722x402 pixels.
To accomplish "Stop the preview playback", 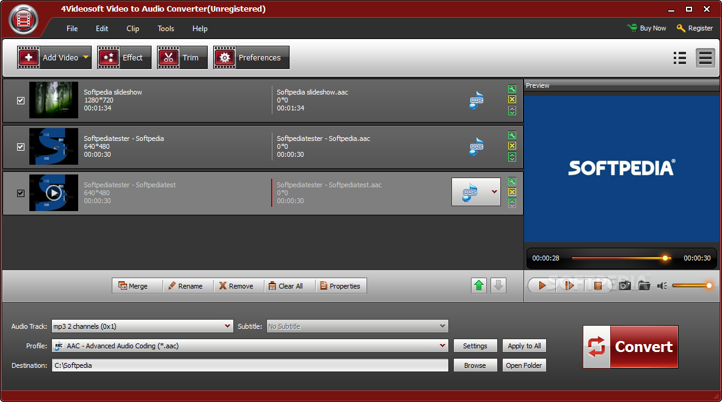I will click(597, 285).
